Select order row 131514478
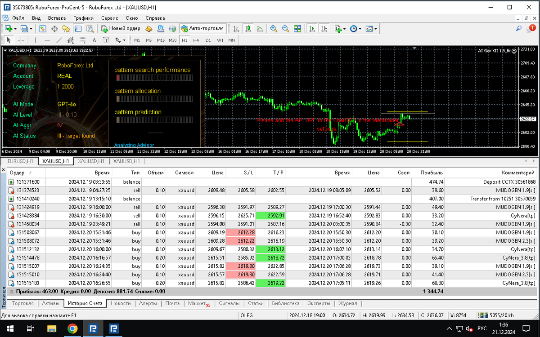This screenshot has width=540, height=337. coord(272,258)
